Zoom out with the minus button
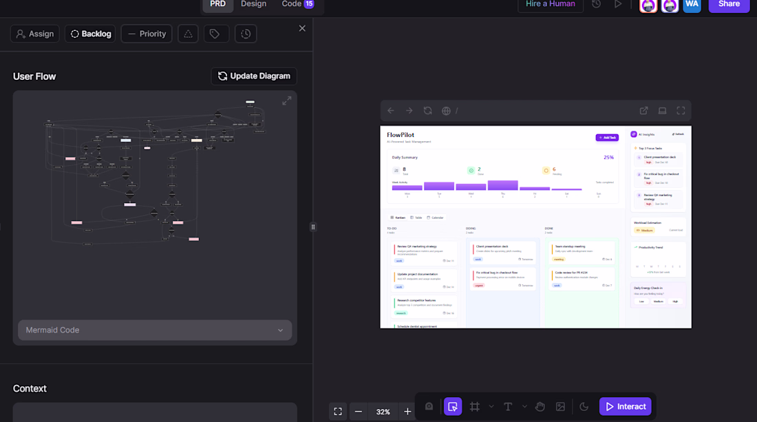The width and height of the screenshot is (757, 422). (x=359, y=412)
